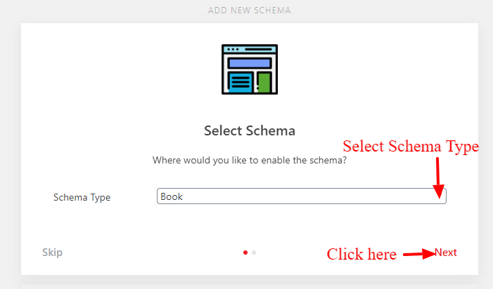
Task: Click the red 'Click here' annotation text
Action: (x=361, y=254)
